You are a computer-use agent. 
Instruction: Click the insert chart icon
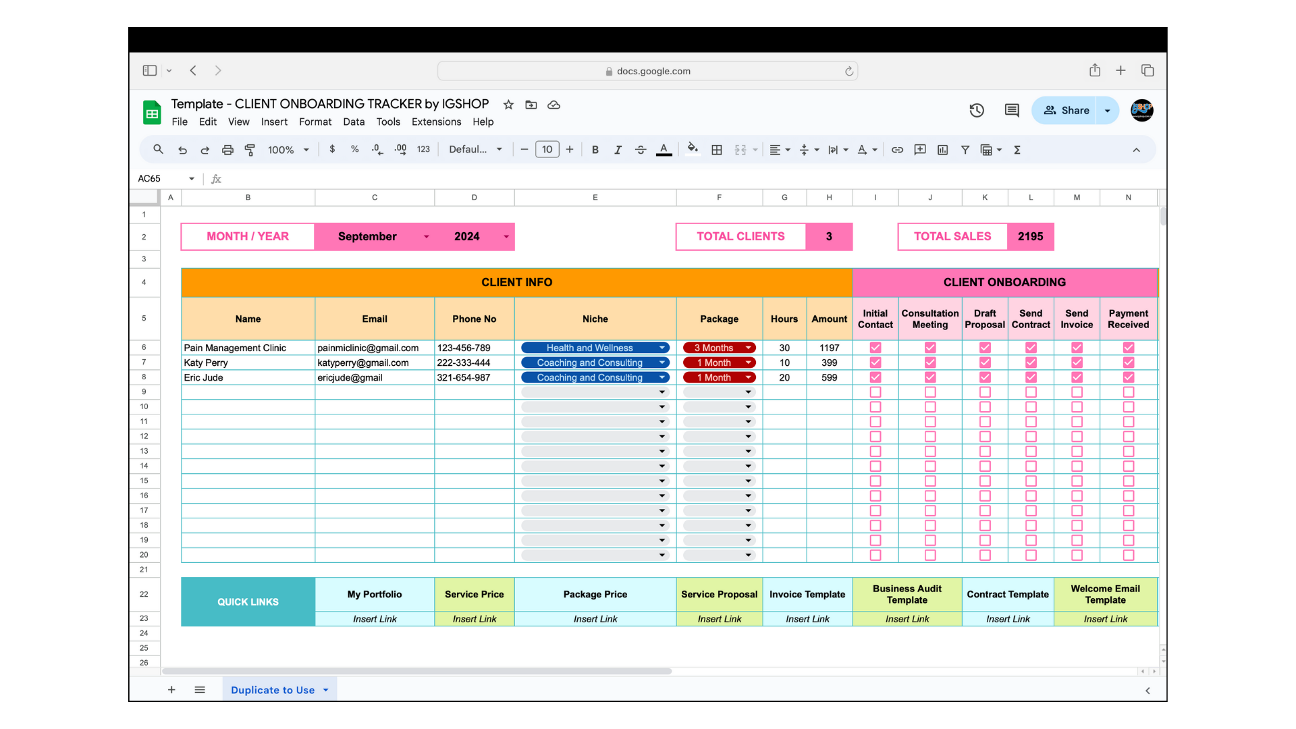coord(942,150)
